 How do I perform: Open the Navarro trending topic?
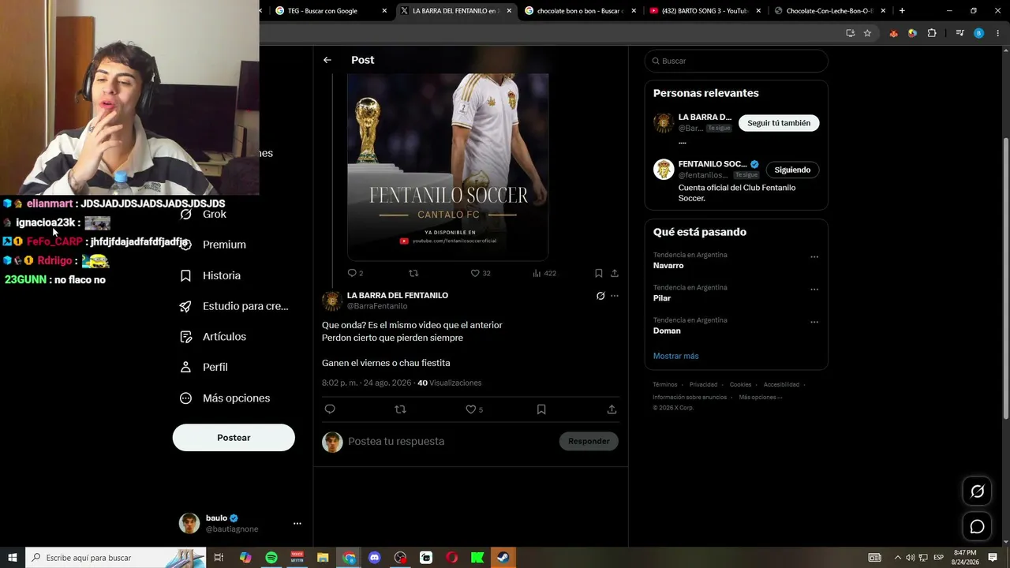(x=668, y=266)
